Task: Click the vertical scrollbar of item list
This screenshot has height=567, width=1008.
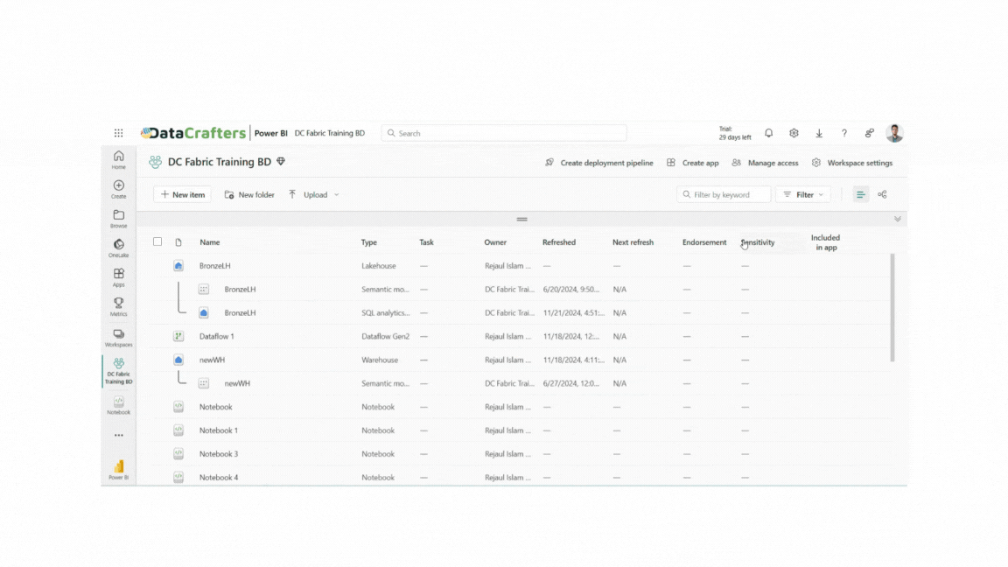Action: click(x=892, y=307)
